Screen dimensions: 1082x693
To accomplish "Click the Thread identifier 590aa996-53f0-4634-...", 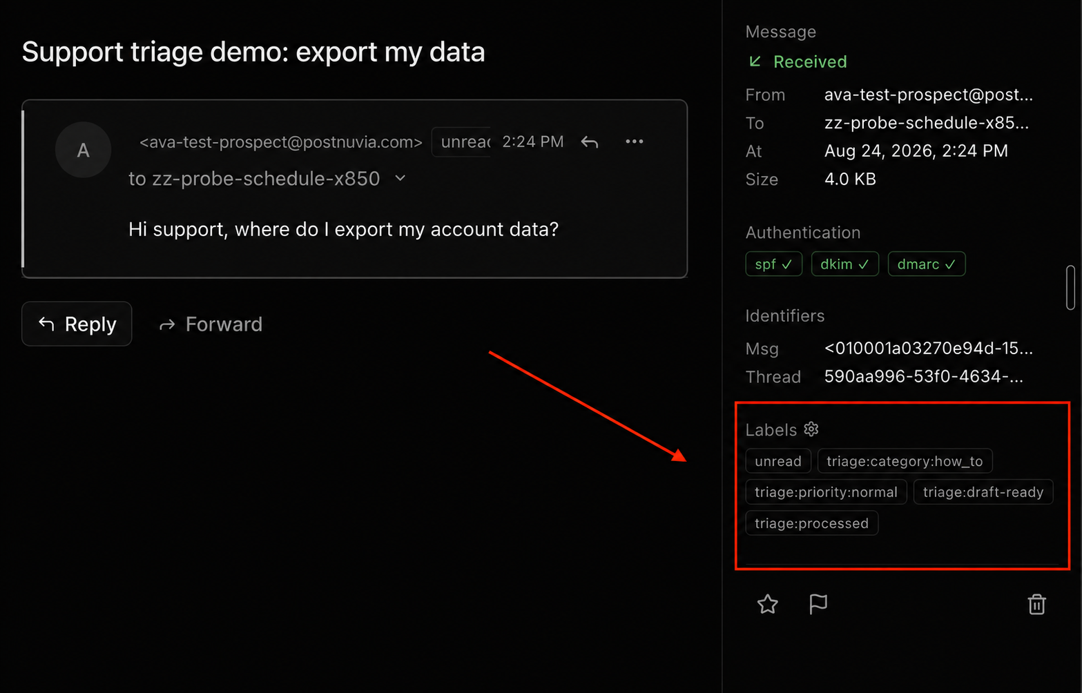I will (x=924, y=377).
